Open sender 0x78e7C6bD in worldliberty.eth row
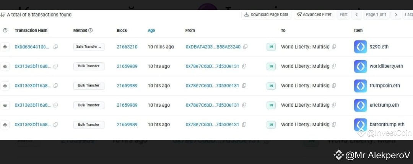The width and height of the screenshot is (413, 164). click(x=212, y=67)
